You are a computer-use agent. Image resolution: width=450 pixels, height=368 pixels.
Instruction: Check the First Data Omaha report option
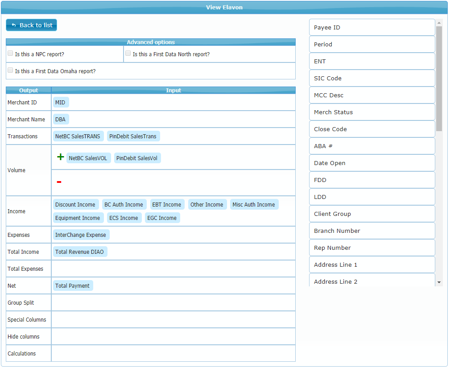(x=10, y=70)
